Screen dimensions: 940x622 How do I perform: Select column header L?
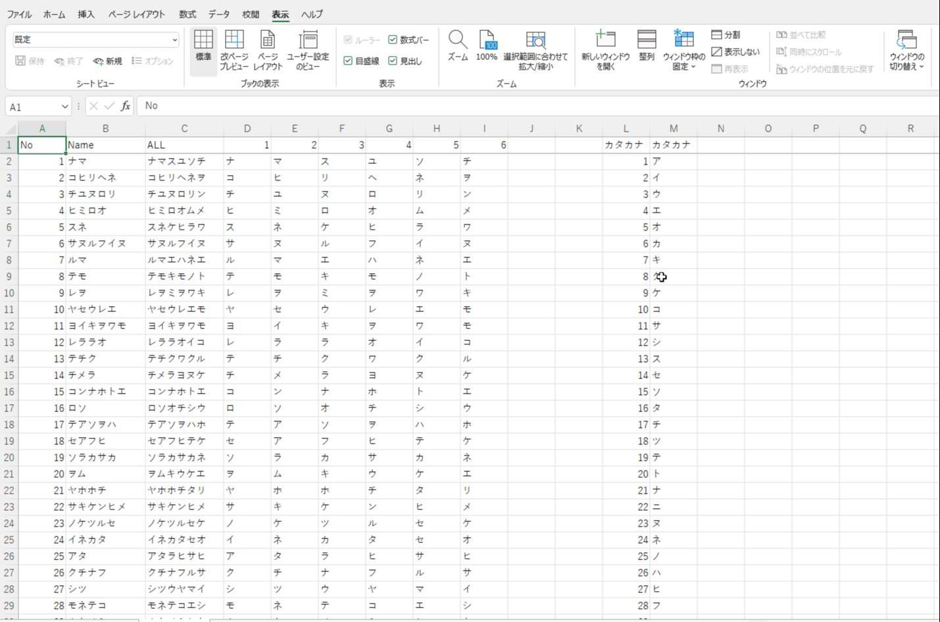click(626, 128)
